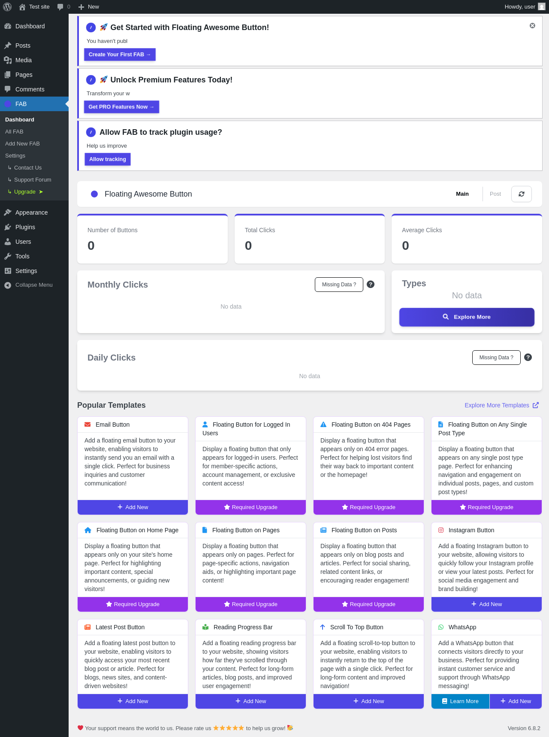Screen dimensions: 549x737
Task: Add New Scroll To Top Button
Action: (x=368, y=701)
